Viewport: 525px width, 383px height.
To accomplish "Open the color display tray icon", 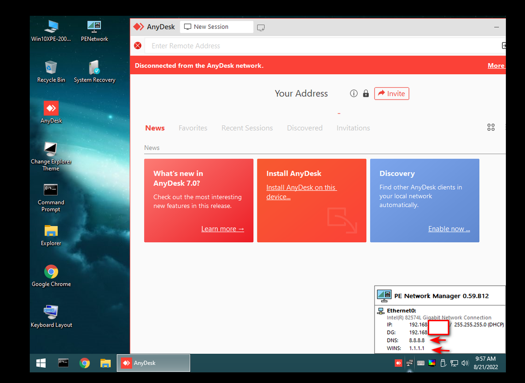I will pyautogui.click(x=432, y=363).
